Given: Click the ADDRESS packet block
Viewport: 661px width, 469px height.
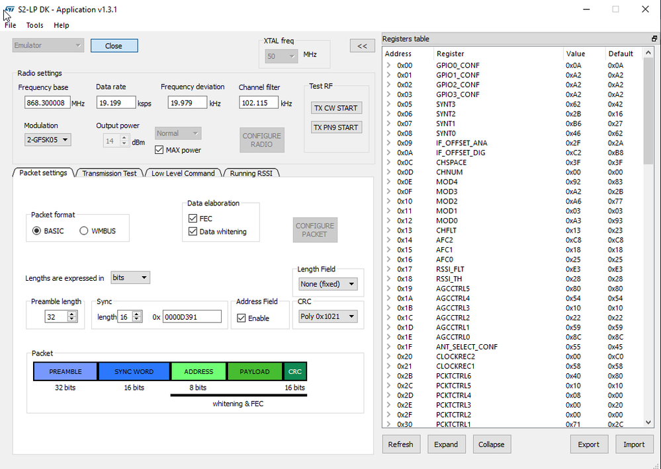Looking at the screenshot, I should tap(198, 371).
